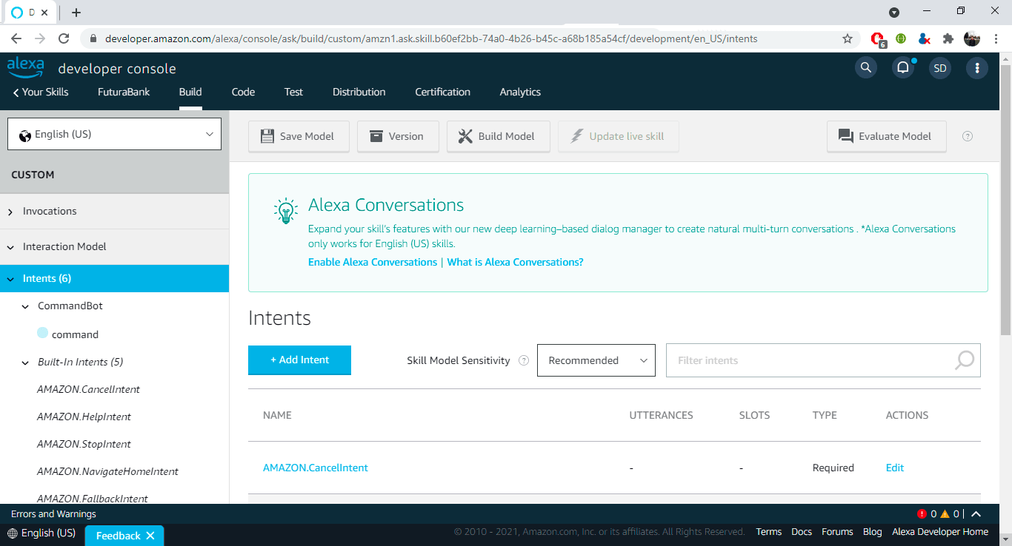This screenshot has width=1012, height=546.
Task: Click Enable Alexa Conversations link
Action: click(373, 262)
